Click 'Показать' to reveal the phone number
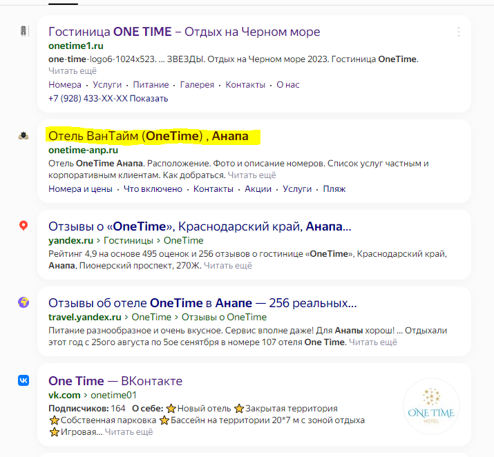This screenshot has width=494, height=457. point(149,99)
